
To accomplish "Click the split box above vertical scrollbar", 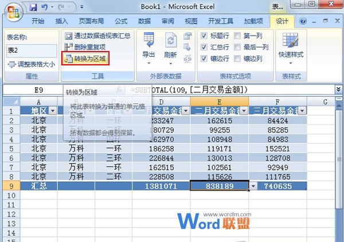I will click(x=339, y=99).
